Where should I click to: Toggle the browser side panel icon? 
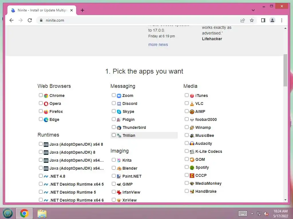point(263,20)
